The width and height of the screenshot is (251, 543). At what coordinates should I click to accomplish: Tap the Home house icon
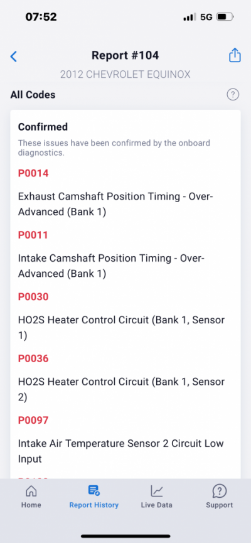pos(31,490)
